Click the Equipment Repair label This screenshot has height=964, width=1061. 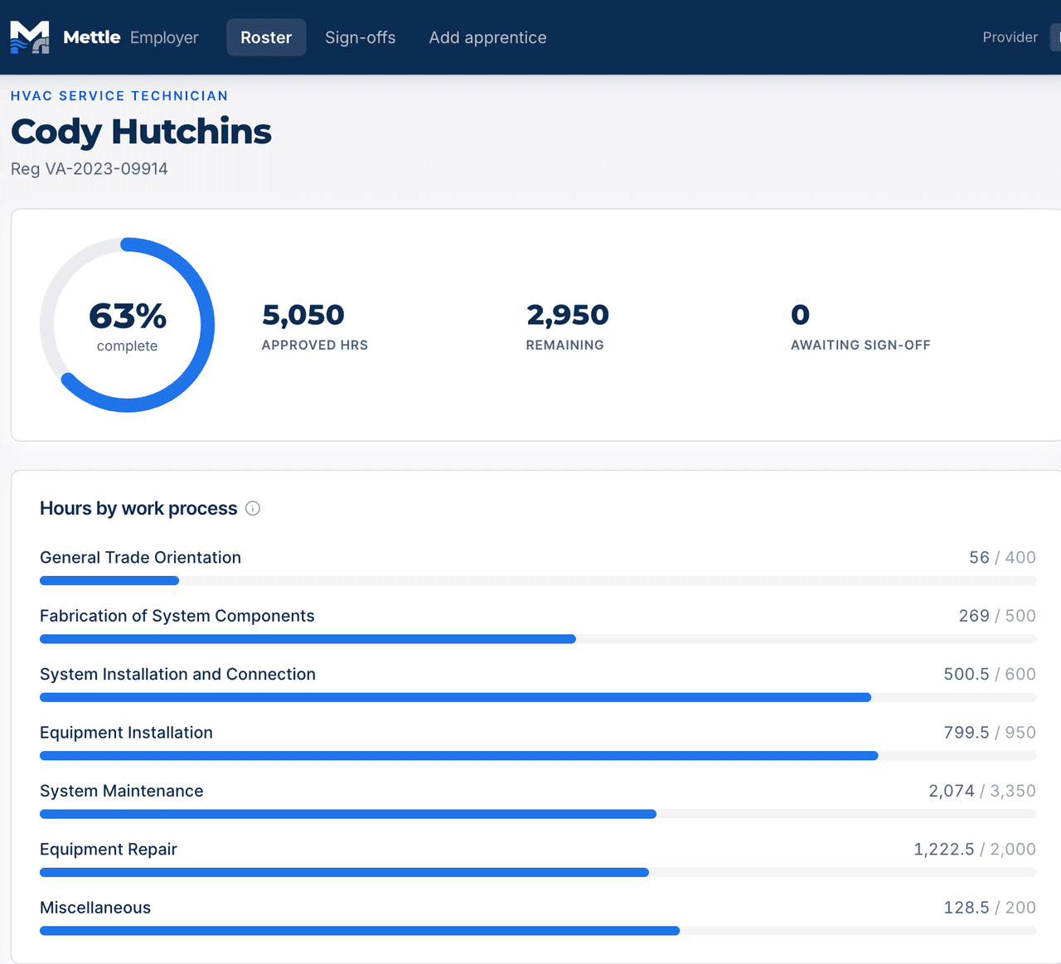click(109, 850)
